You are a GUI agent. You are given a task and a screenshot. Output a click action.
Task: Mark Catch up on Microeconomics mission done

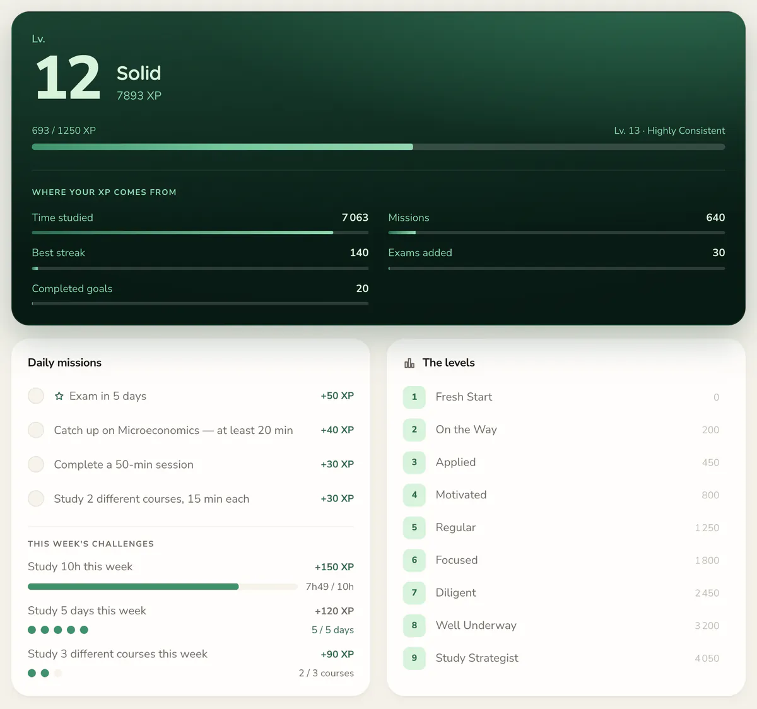coord(36,430)
